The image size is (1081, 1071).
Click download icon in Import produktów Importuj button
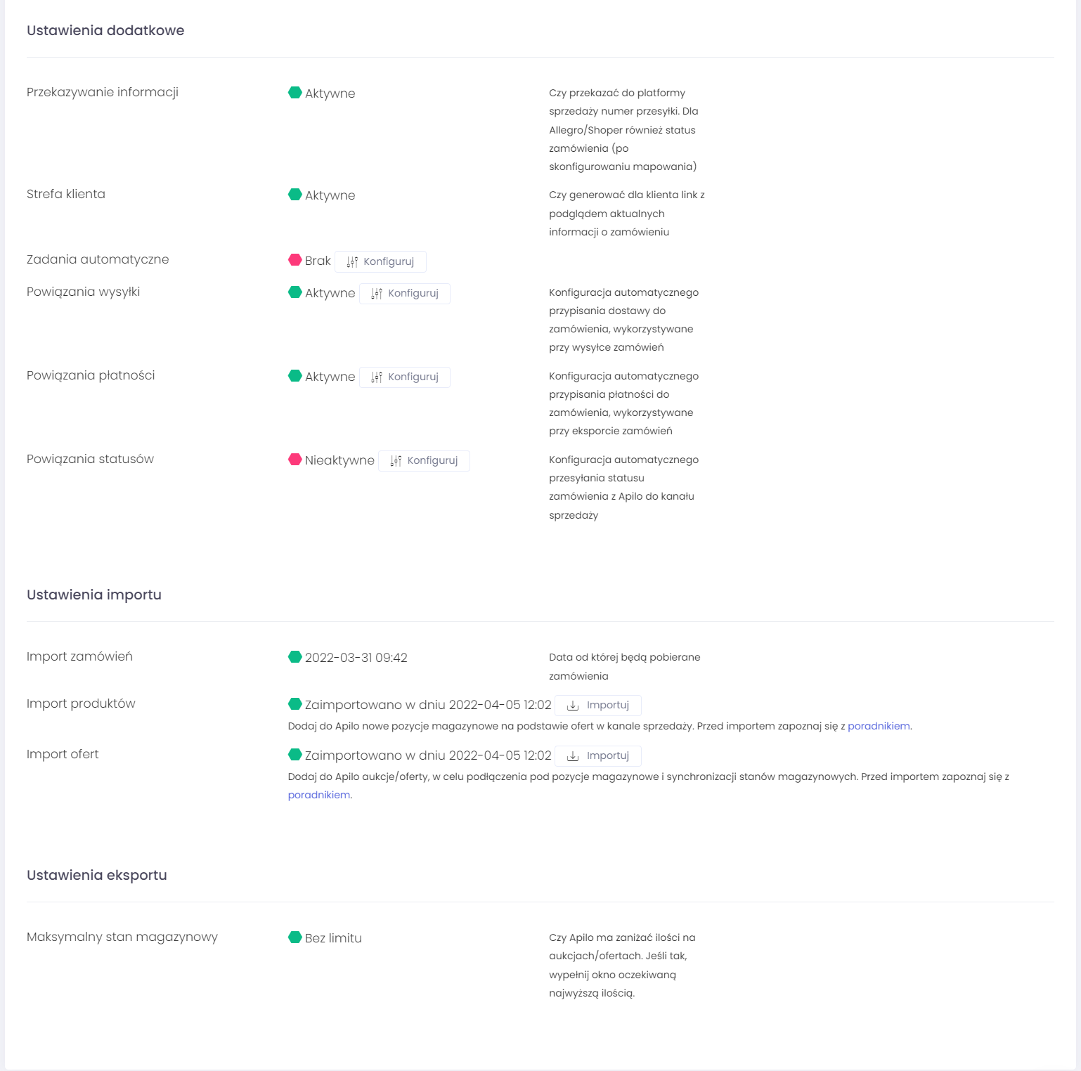[x=573, y=706]
